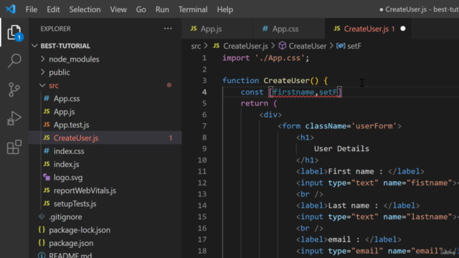This screenshot has height=258, width=459.
Task: Click the import './App.css' line
Action: pos(265,58)
